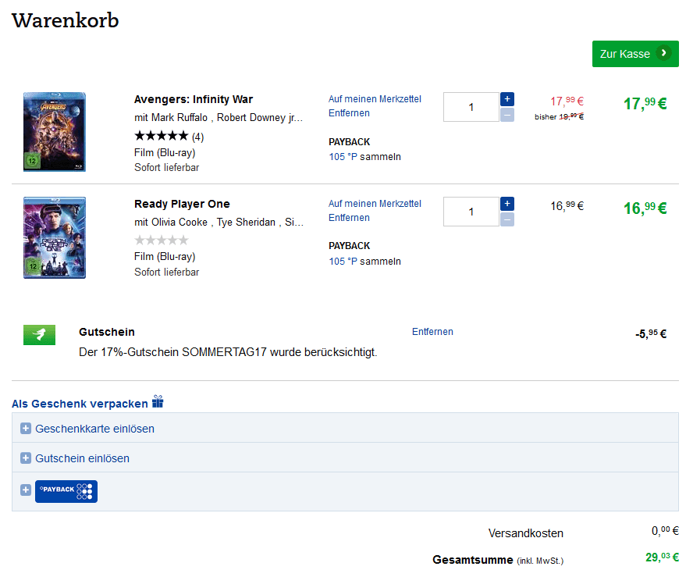Proceed with the Zur Kasse button

(x=635, y=54)
